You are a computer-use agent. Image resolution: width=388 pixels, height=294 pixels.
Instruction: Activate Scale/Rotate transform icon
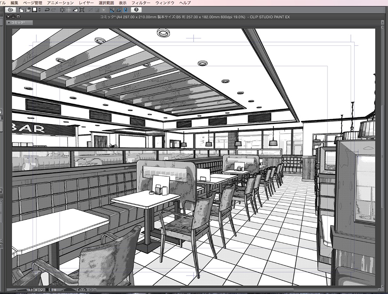pyautogui.click(x=82, y=10)
